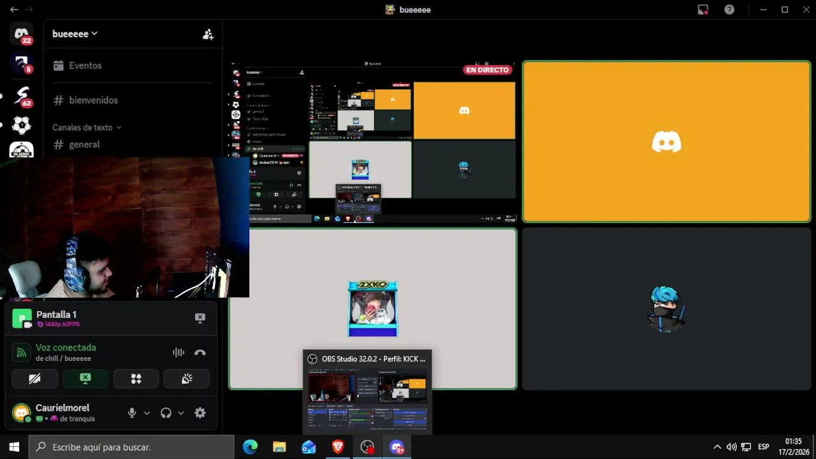Expand bueeeee server dropdown menu
Image resolution: width=816 pixels, height=459 pixels.
pos(75,34)
